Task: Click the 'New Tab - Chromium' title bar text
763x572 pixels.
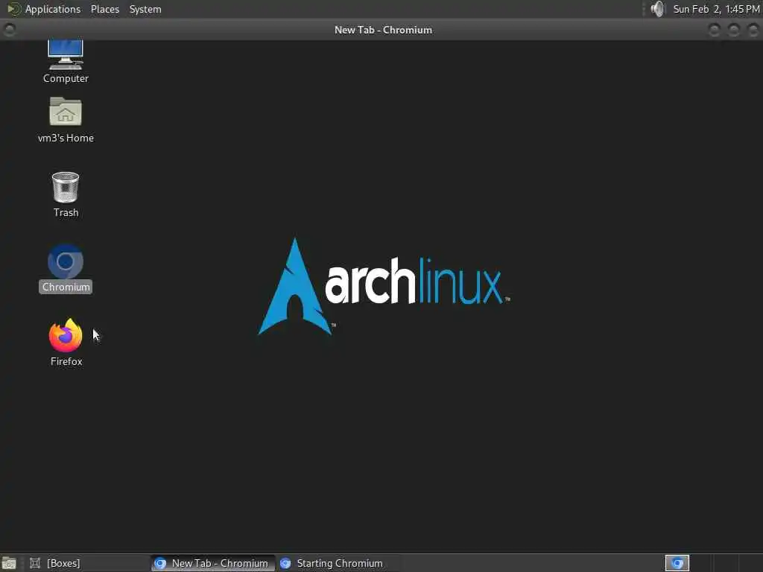Action: 383,30
